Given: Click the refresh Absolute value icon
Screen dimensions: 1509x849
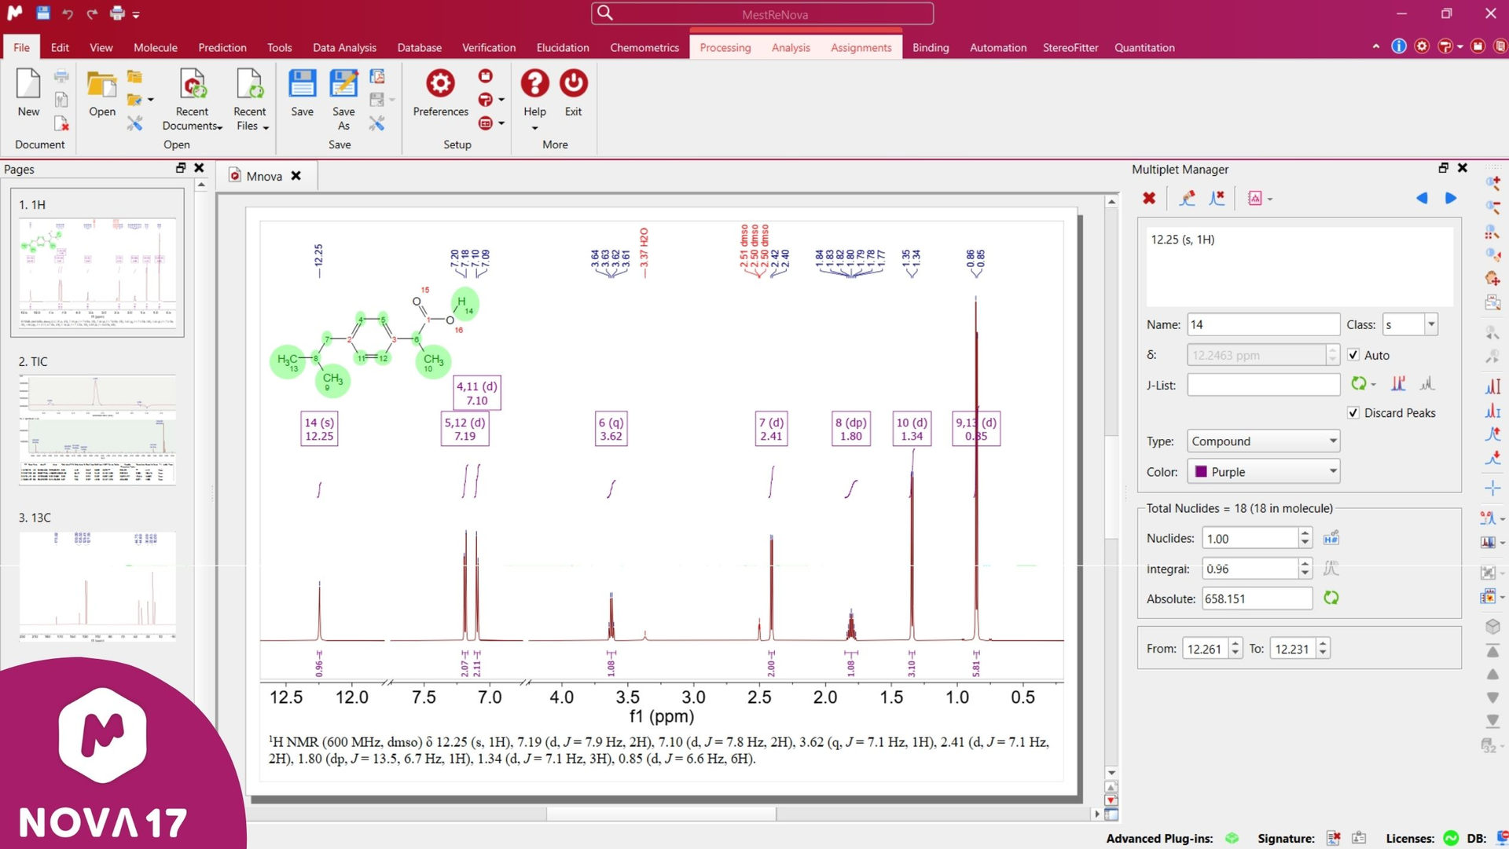Looking at the screenshot, I should (1331, 598).
